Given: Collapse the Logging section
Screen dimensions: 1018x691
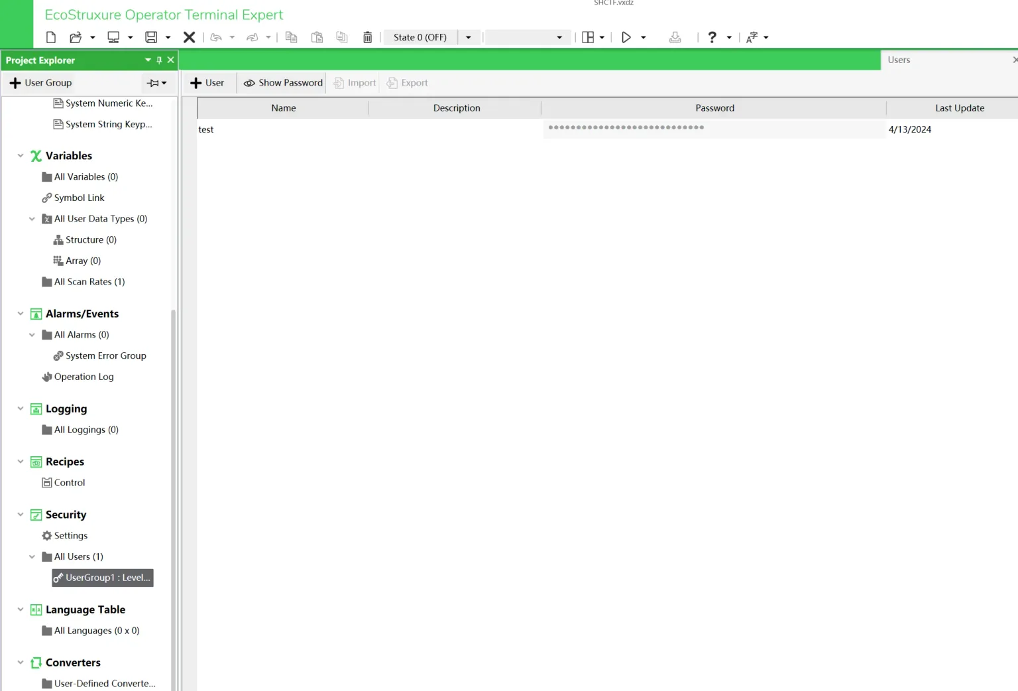Looking at the screenshot, I should [21, 408].
